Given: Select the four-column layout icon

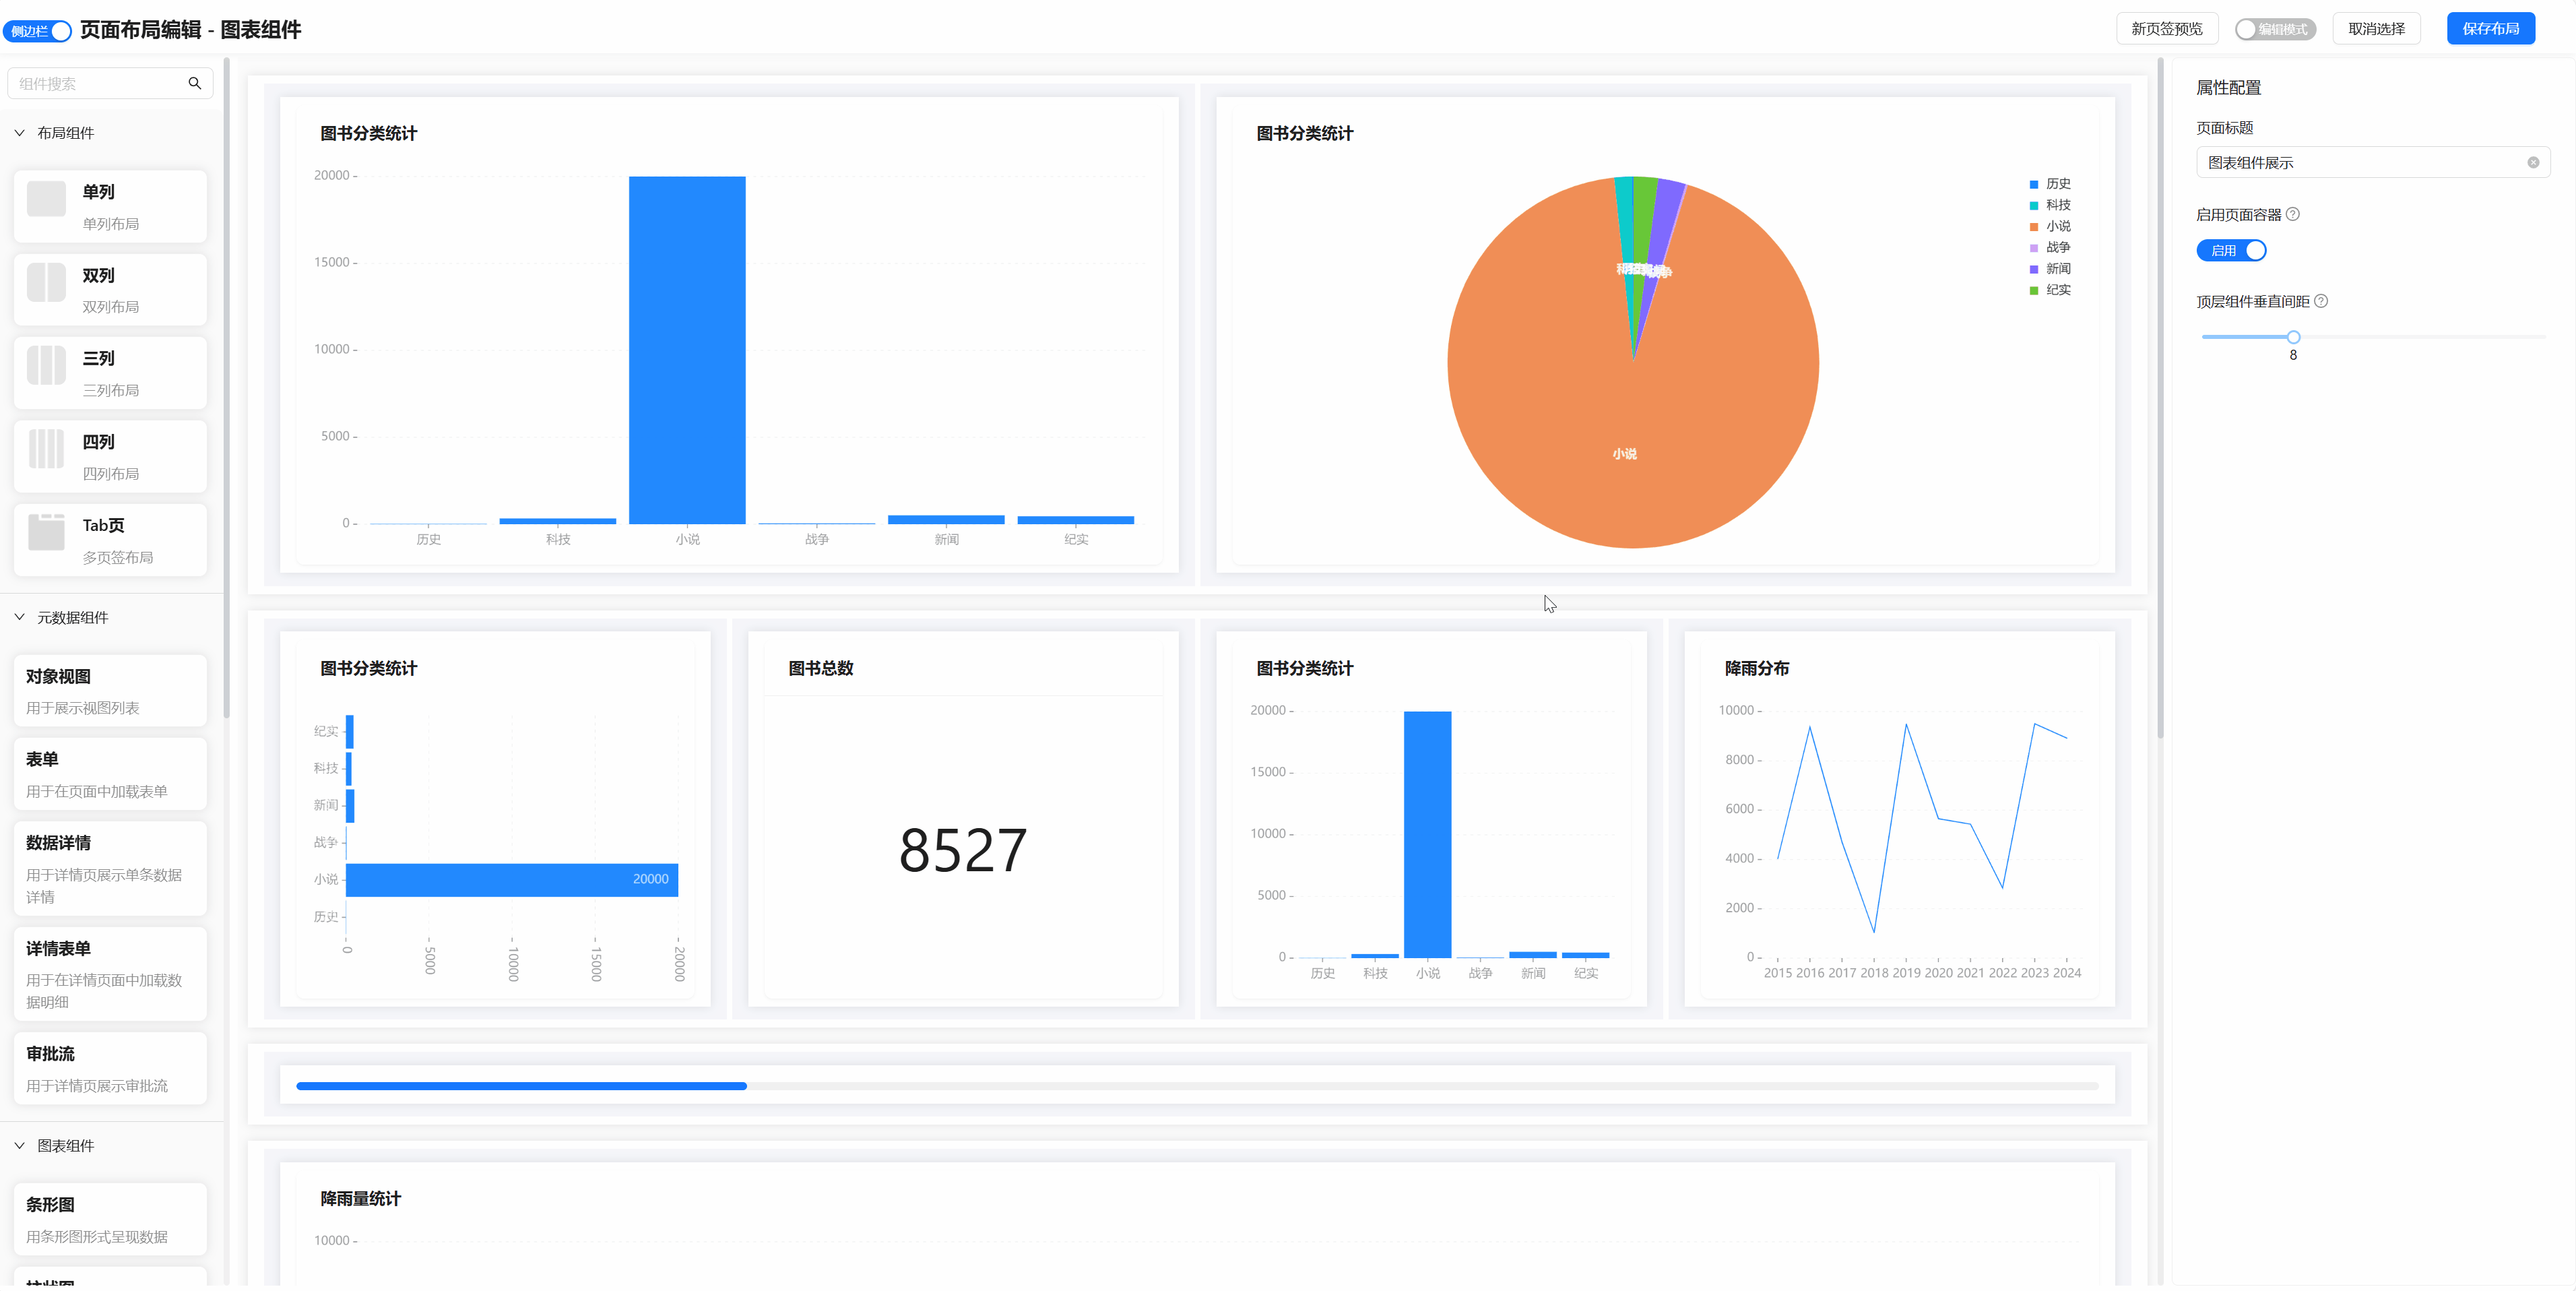Looking at the screenshot, I should pyautogui.click(x=47, y=449).
